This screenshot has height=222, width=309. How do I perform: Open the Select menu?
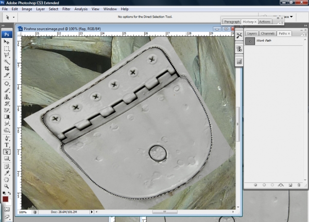pos(54,9)
